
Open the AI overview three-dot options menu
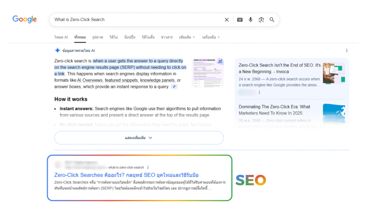[x=346, y=51]
